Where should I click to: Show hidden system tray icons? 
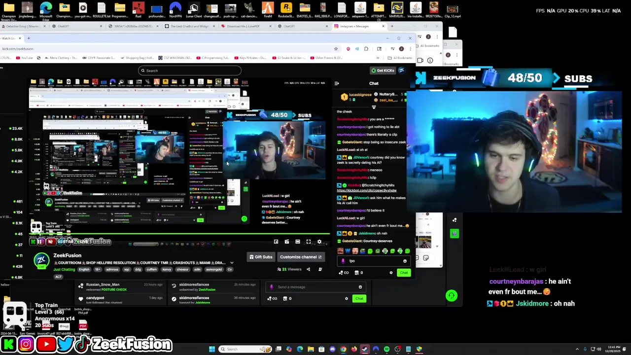[577, 349]
